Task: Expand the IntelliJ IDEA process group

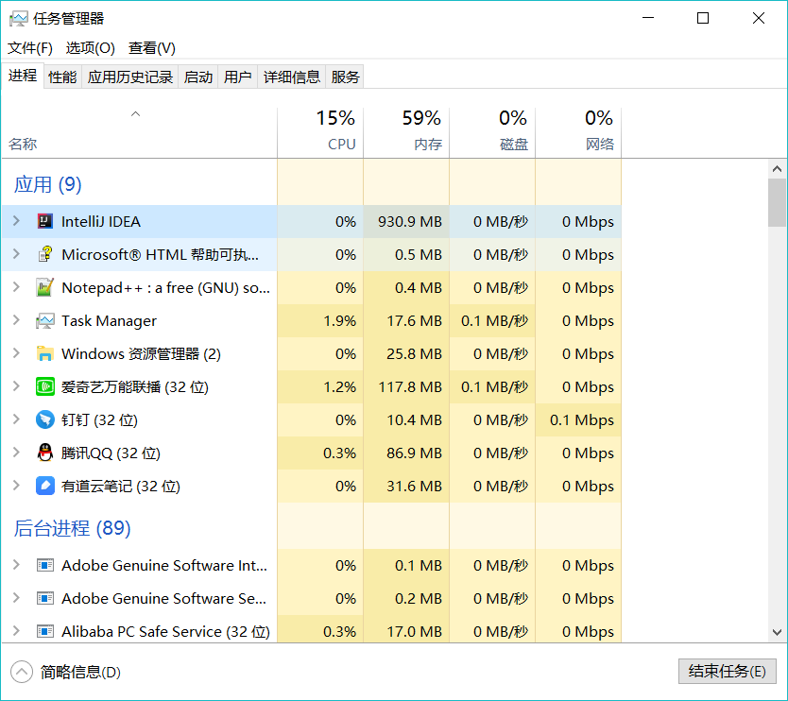Action: coord(16,222)
